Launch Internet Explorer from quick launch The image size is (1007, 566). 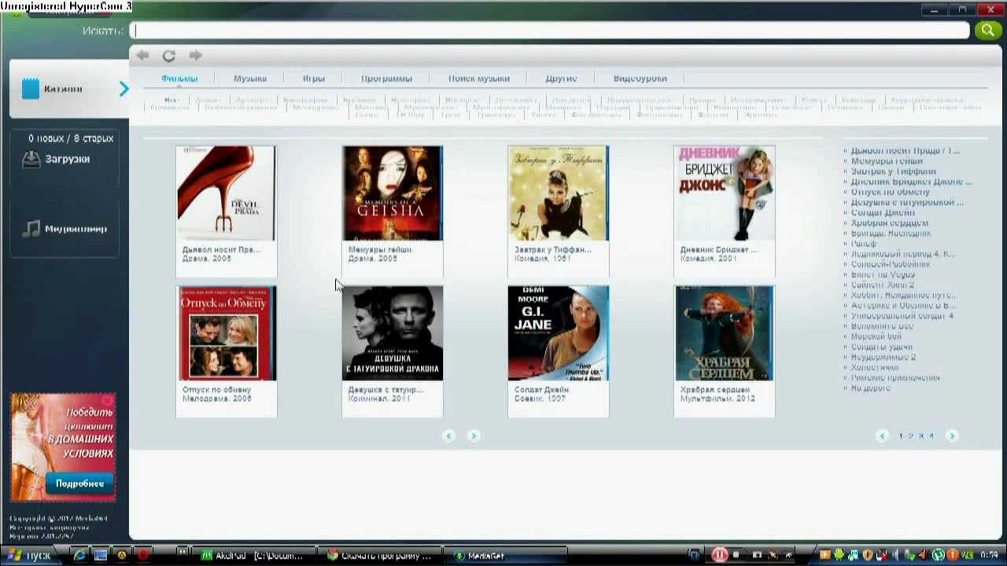[80, 555]
